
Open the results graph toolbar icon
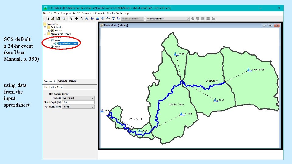(x=203, y=19)
